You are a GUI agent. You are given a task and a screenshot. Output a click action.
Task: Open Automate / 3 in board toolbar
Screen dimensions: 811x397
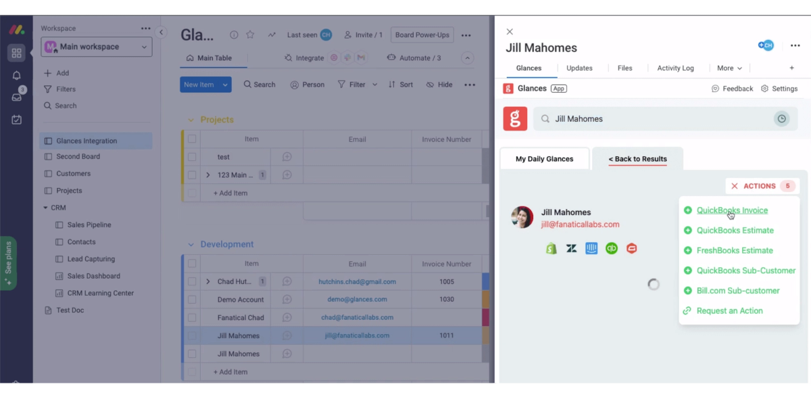pyautogui.click(x=414, y=58)
